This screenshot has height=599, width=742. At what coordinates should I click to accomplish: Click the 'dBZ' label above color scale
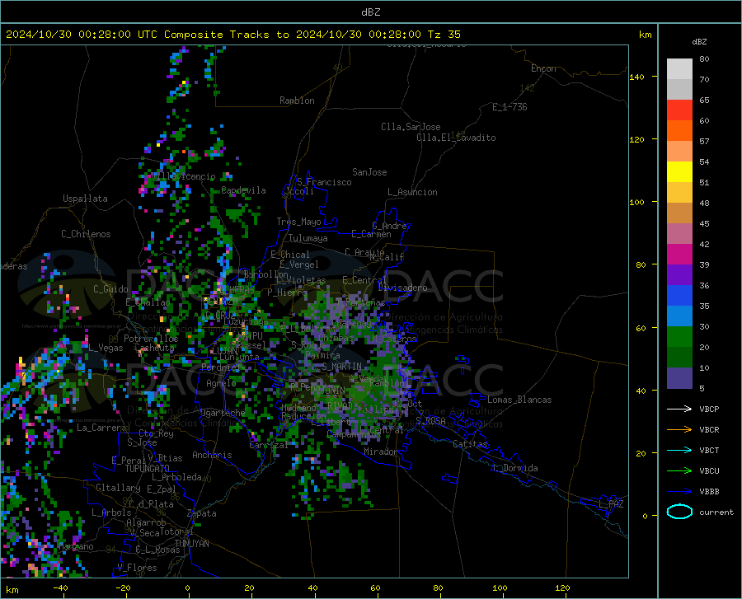(x=699, y=41)
